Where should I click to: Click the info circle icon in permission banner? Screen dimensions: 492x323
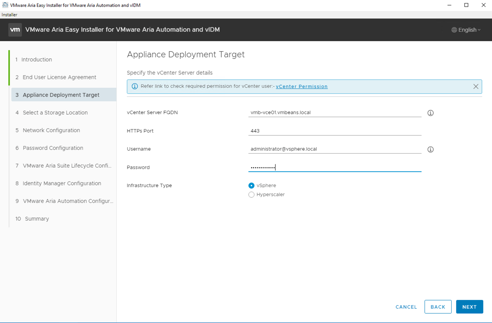(134, 86)
